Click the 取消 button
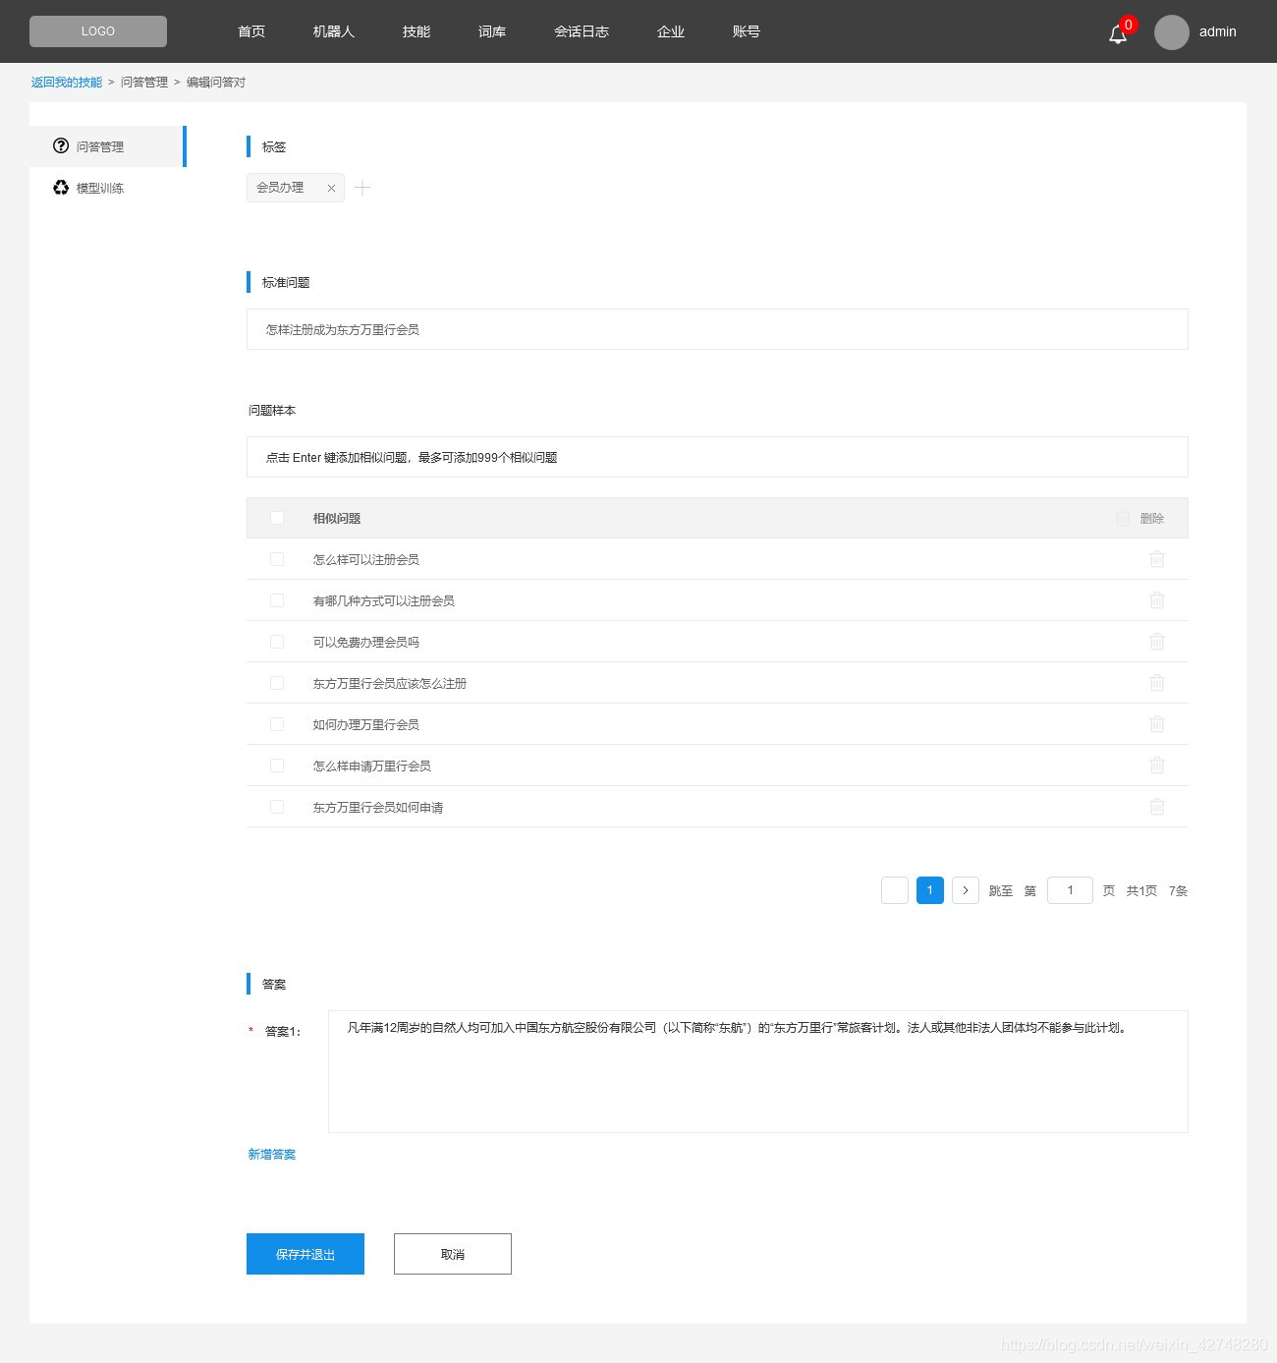The width and height of the screenshot is (1277, 1363). [x=453, y=1254]
